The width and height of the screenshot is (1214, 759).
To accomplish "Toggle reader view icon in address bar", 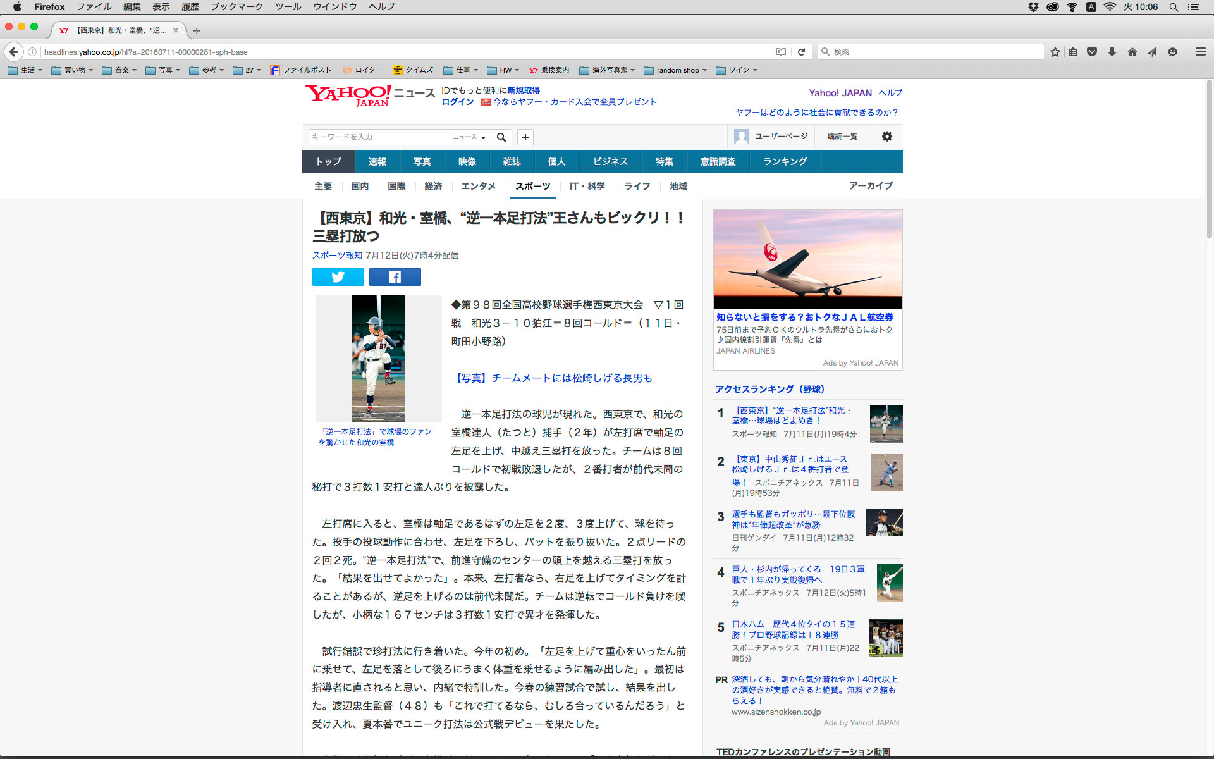I will click(781, 52).
